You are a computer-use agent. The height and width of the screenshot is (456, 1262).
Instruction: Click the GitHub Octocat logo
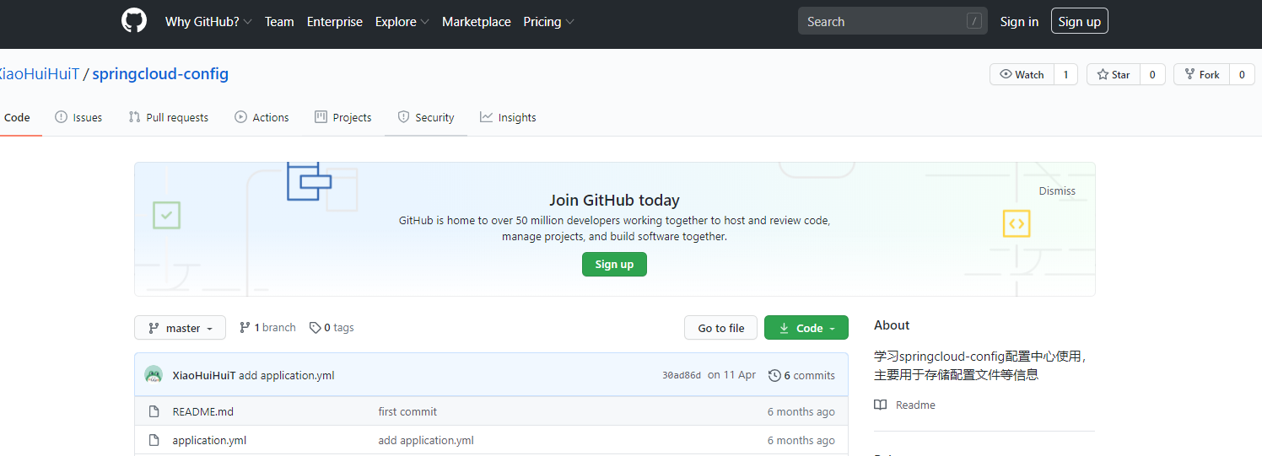click(x=134, y=21)
